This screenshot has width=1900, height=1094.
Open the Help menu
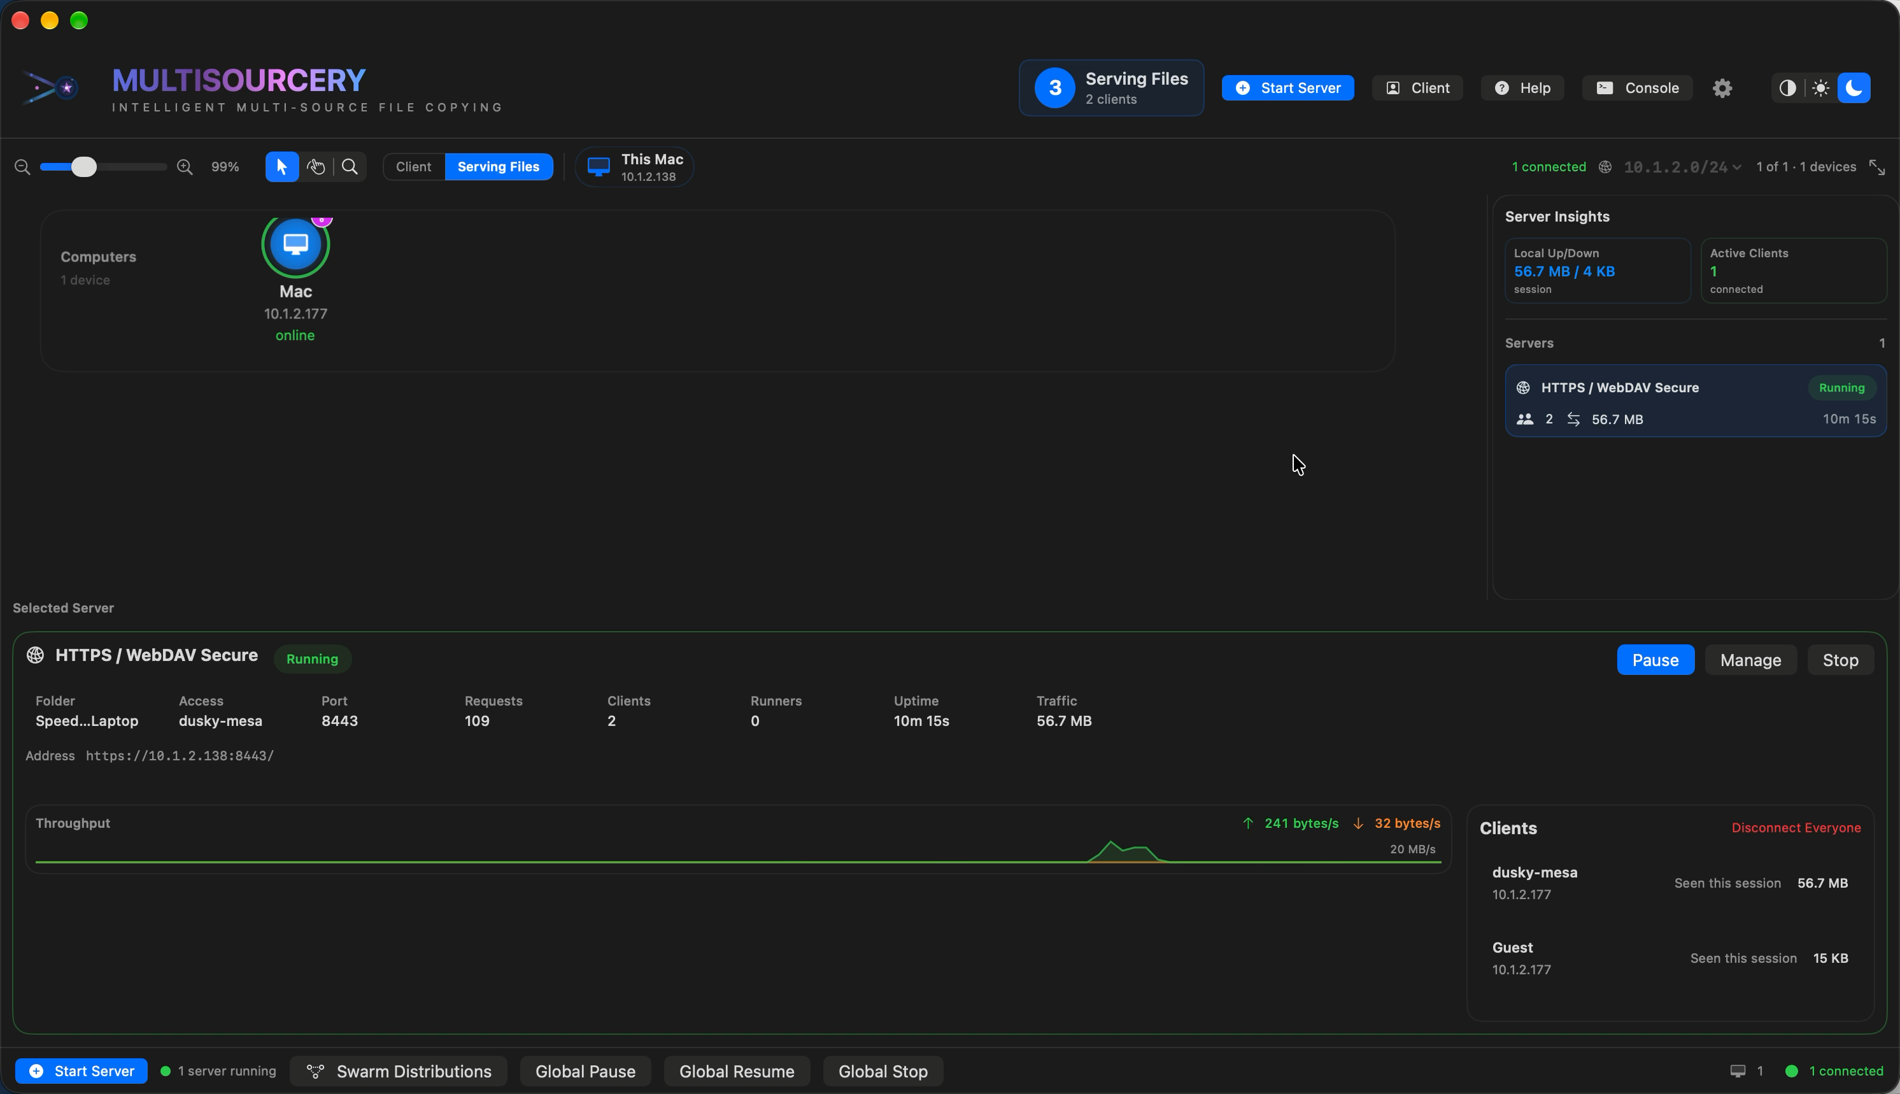[x=1522, y=88]
